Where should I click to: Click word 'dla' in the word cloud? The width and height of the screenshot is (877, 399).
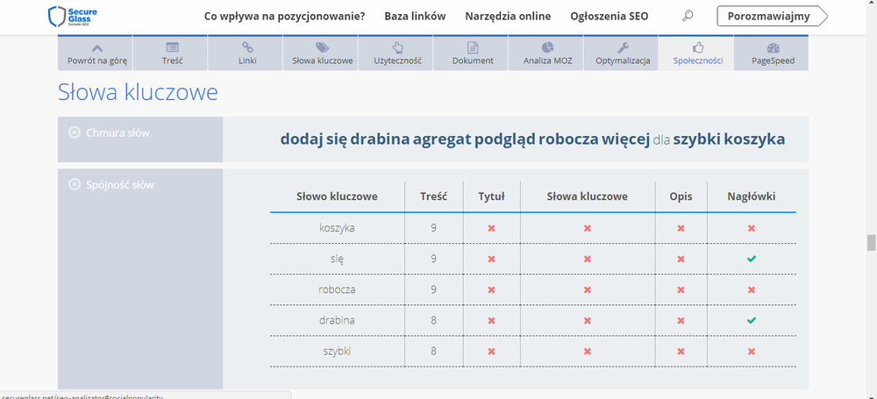661,139
